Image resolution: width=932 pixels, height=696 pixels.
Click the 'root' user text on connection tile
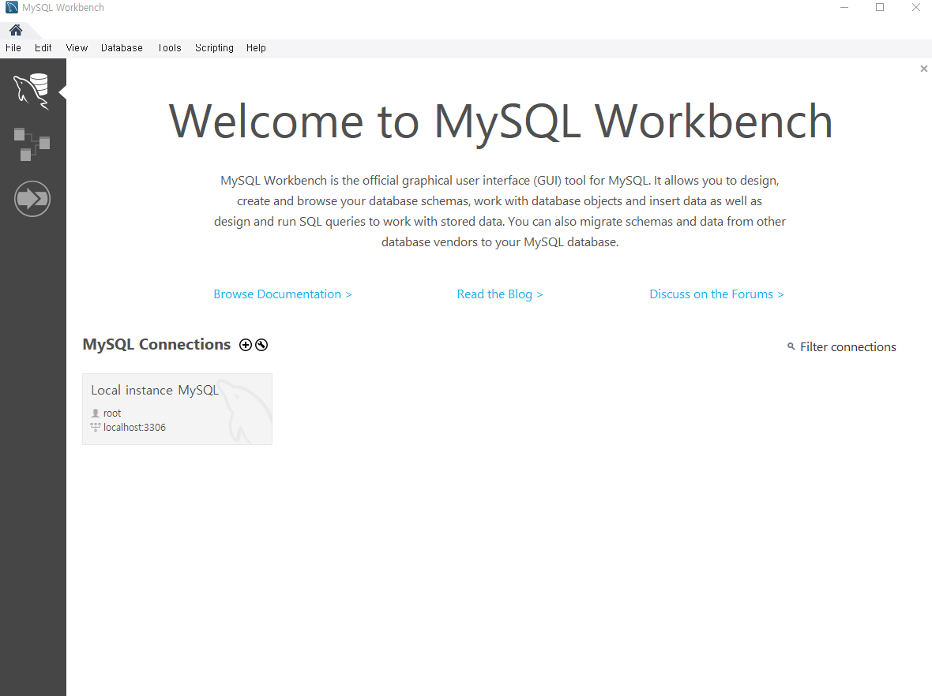click(111, 413)
